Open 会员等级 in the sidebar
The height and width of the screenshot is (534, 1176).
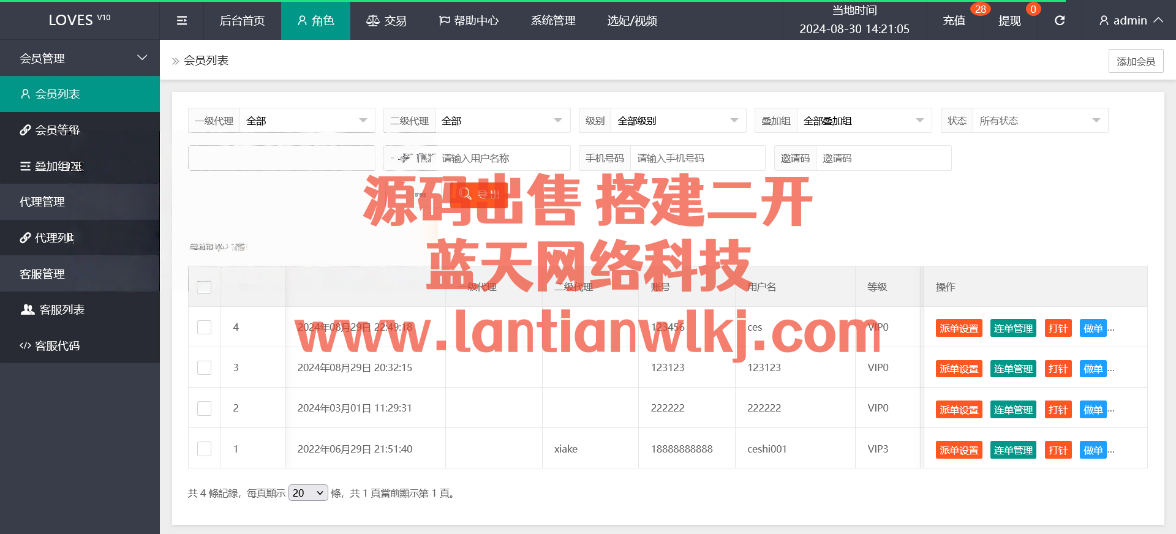pos(57,130)
